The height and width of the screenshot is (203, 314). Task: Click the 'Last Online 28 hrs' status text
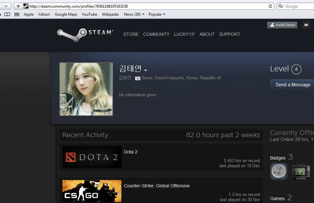(x=292, y=139)
